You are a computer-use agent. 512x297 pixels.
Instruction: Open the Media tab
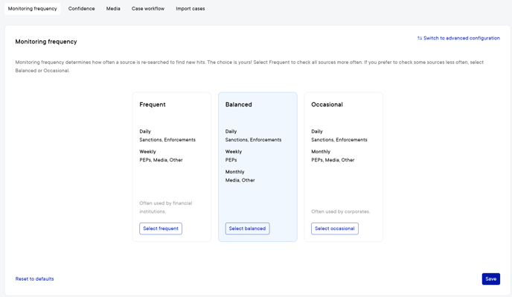[113, 9]
